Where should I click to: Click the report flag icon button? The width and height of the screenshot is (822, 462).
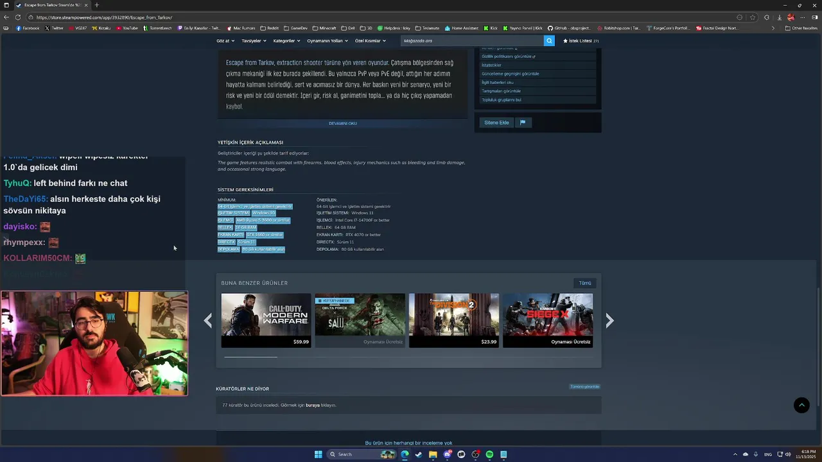point(523,123)
